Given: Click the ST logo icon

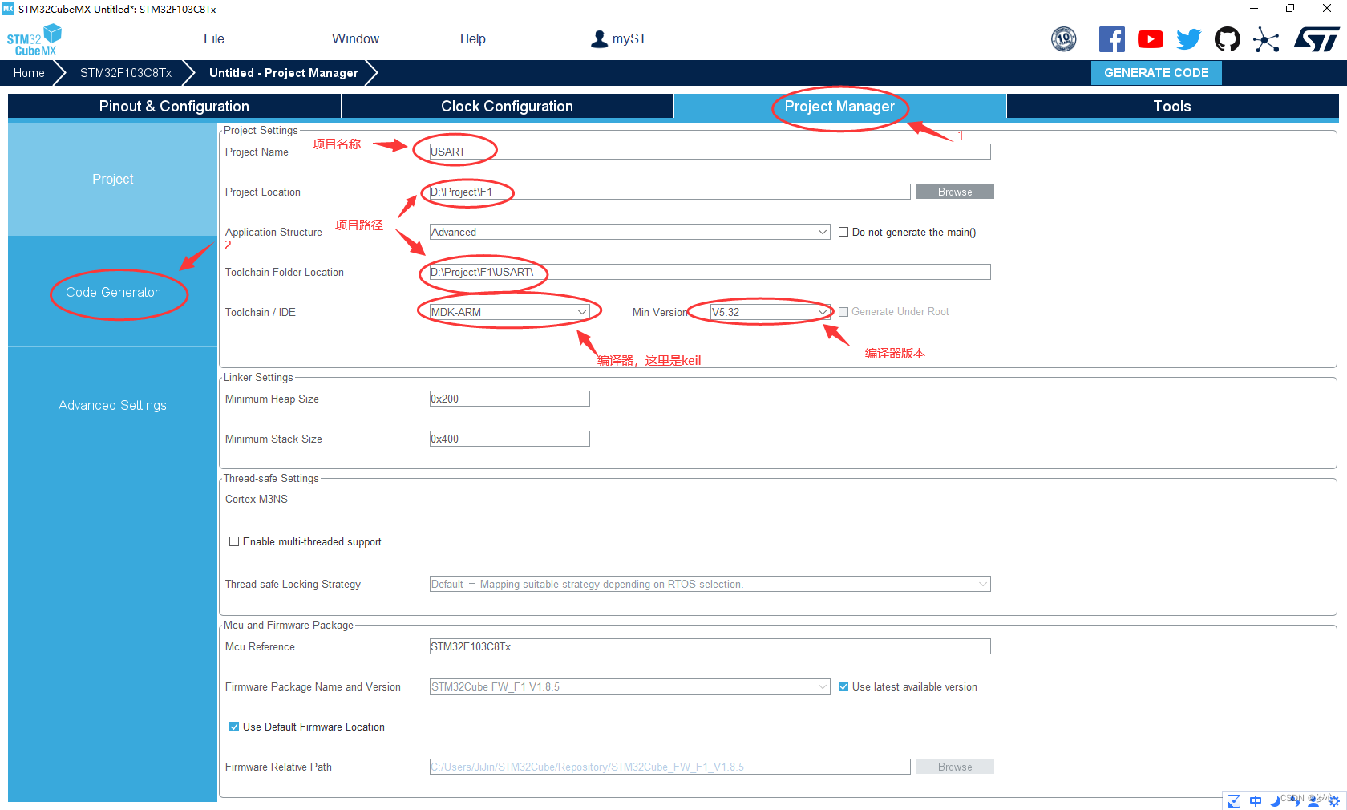Looking at the screenshot, I should tap(1317, 39).
